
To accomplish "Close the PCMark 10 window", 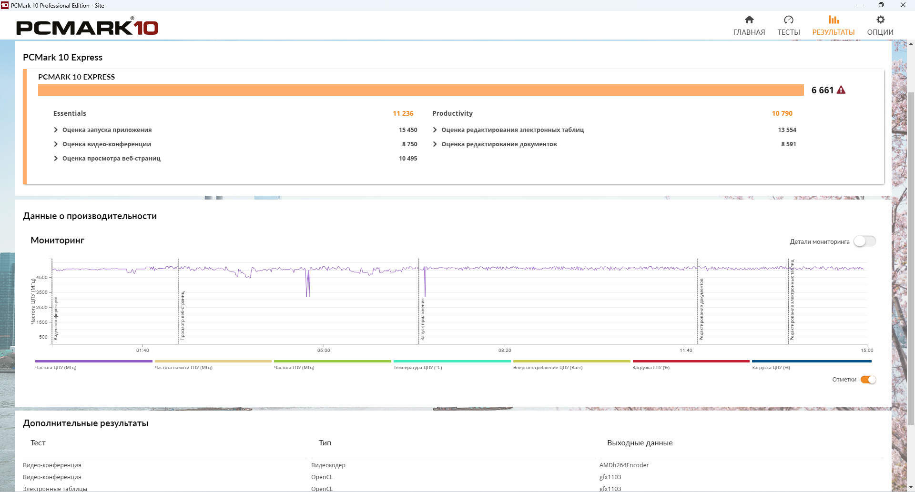I will pyautogui.click(x=903, y=5).
